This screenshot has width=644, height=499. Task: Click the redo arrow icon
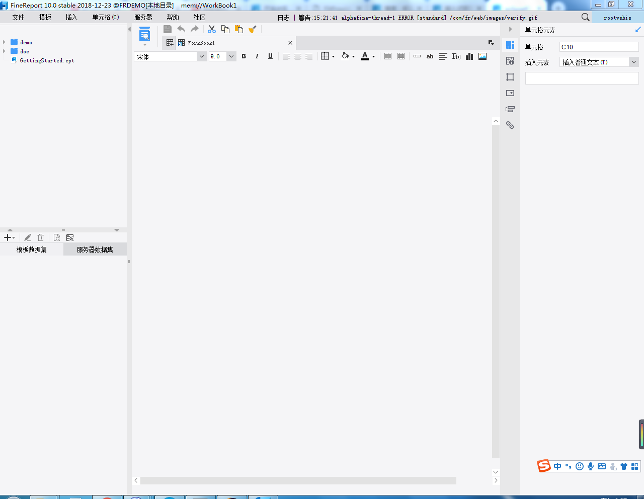[195, 29]
